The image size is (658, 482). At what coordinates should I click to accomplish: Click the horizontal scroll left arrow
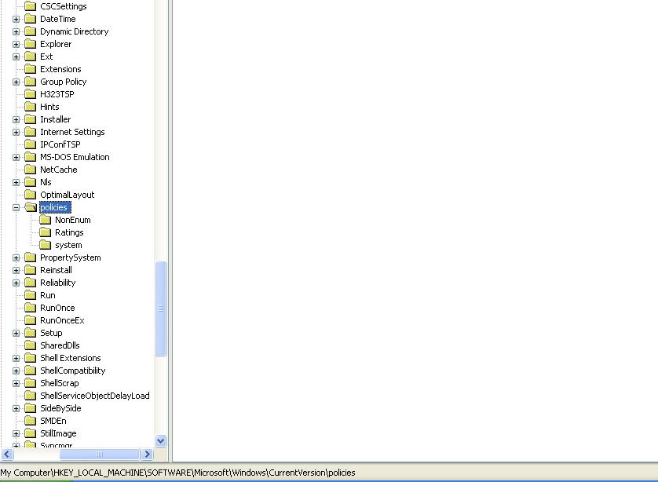pyautogui.click(x=7, y=455)
